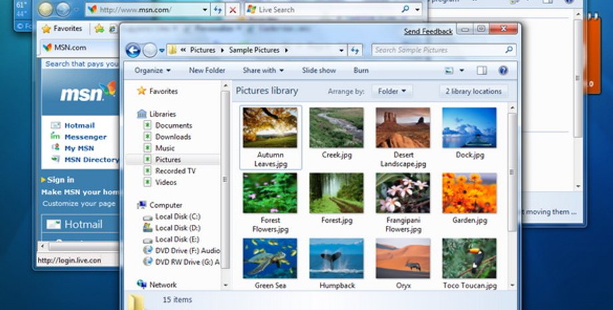The width and height of the screenshot is (613, 310).
Task: Select Music library in navigation pane
Action: coord(165,148)
